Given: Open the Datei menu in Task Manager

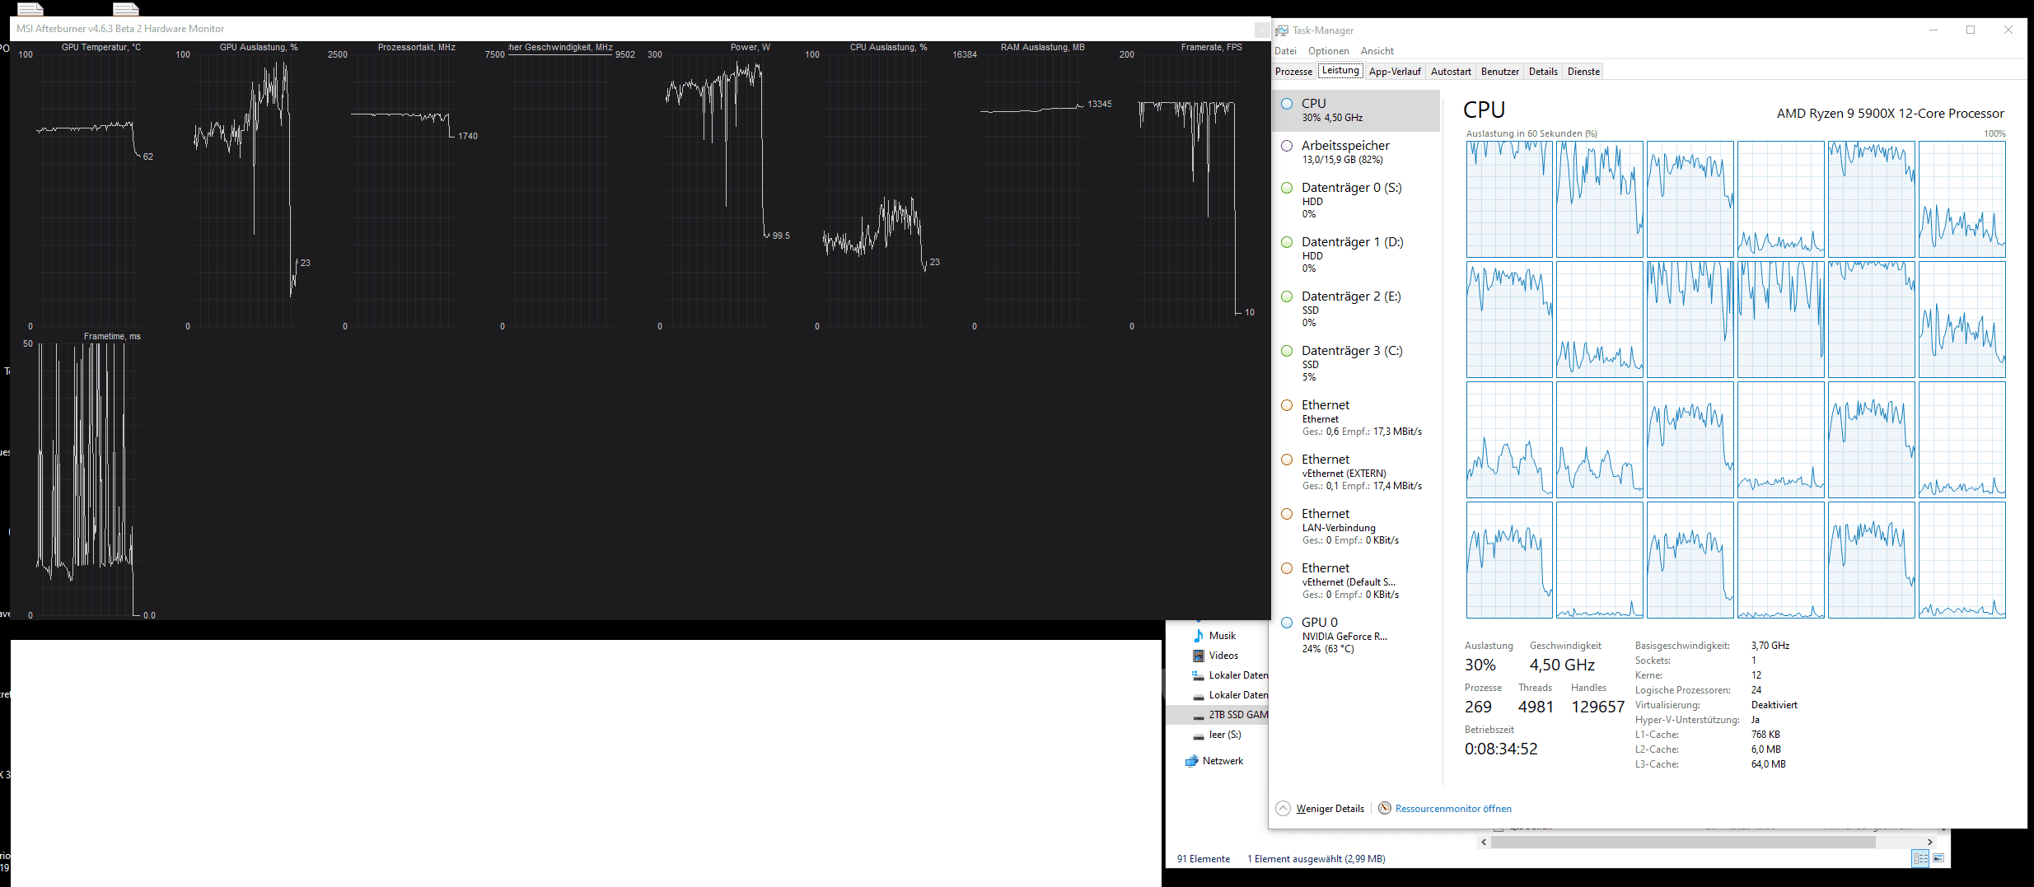Looking at the screenshot, I should 1285,51.
